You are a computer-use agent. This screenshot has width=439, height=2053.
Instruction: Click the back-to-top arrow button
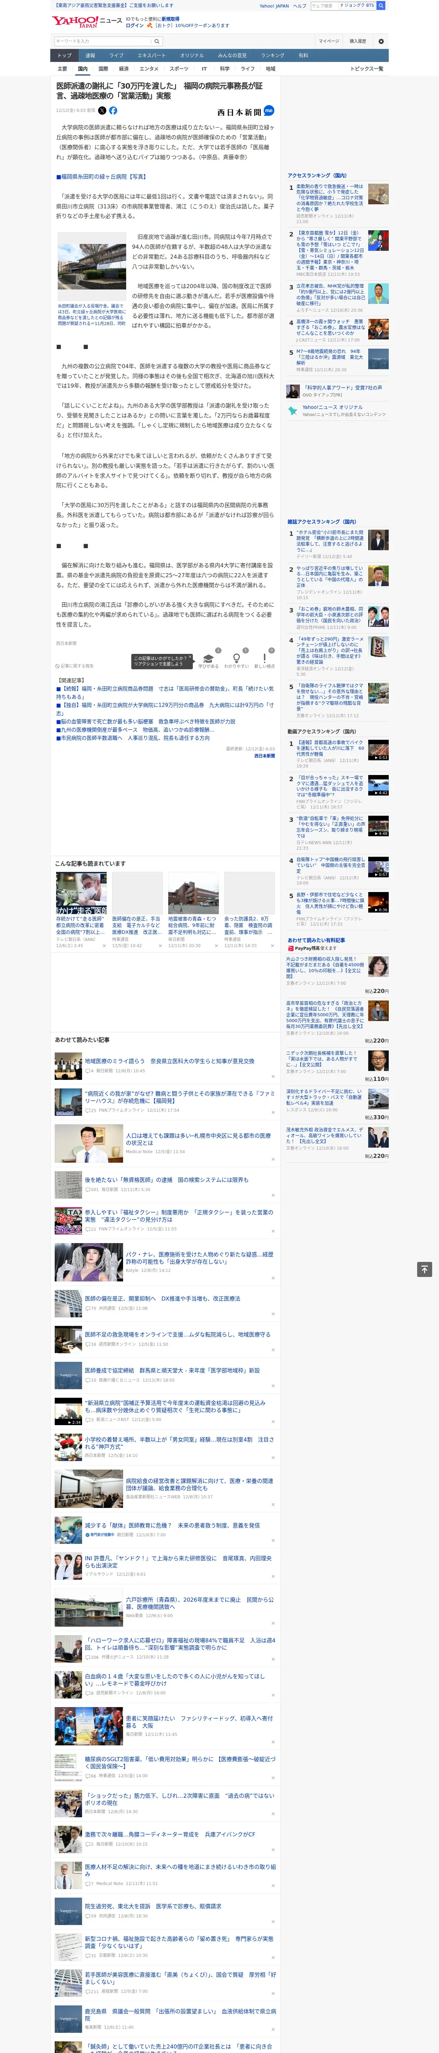coord(425,1269)
